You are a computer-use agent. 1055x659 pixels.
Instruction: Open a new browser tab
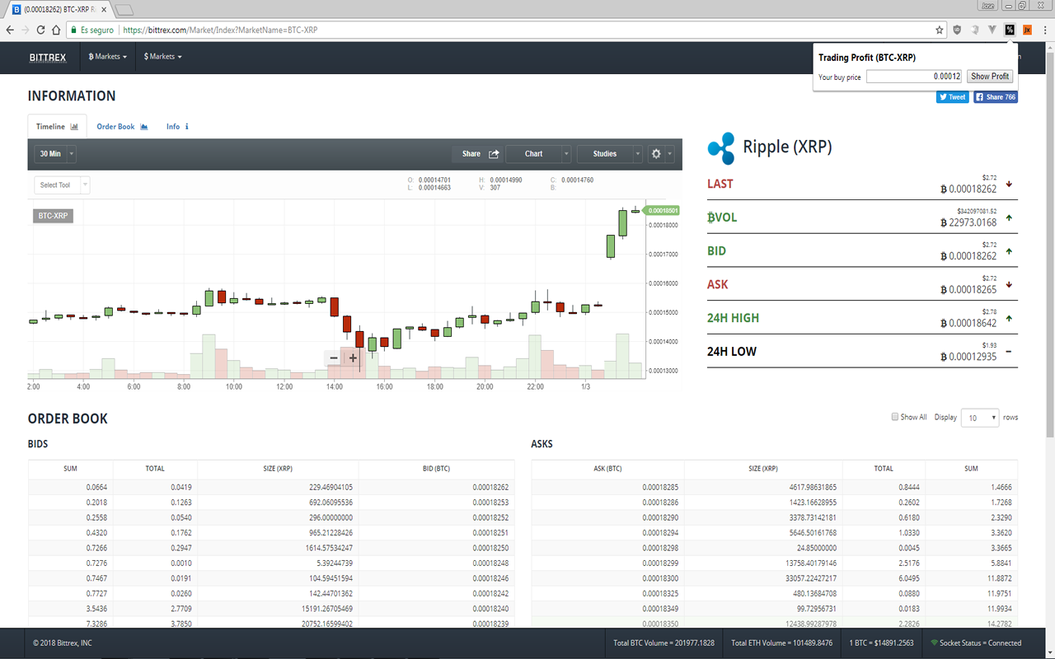coord(124,10)
